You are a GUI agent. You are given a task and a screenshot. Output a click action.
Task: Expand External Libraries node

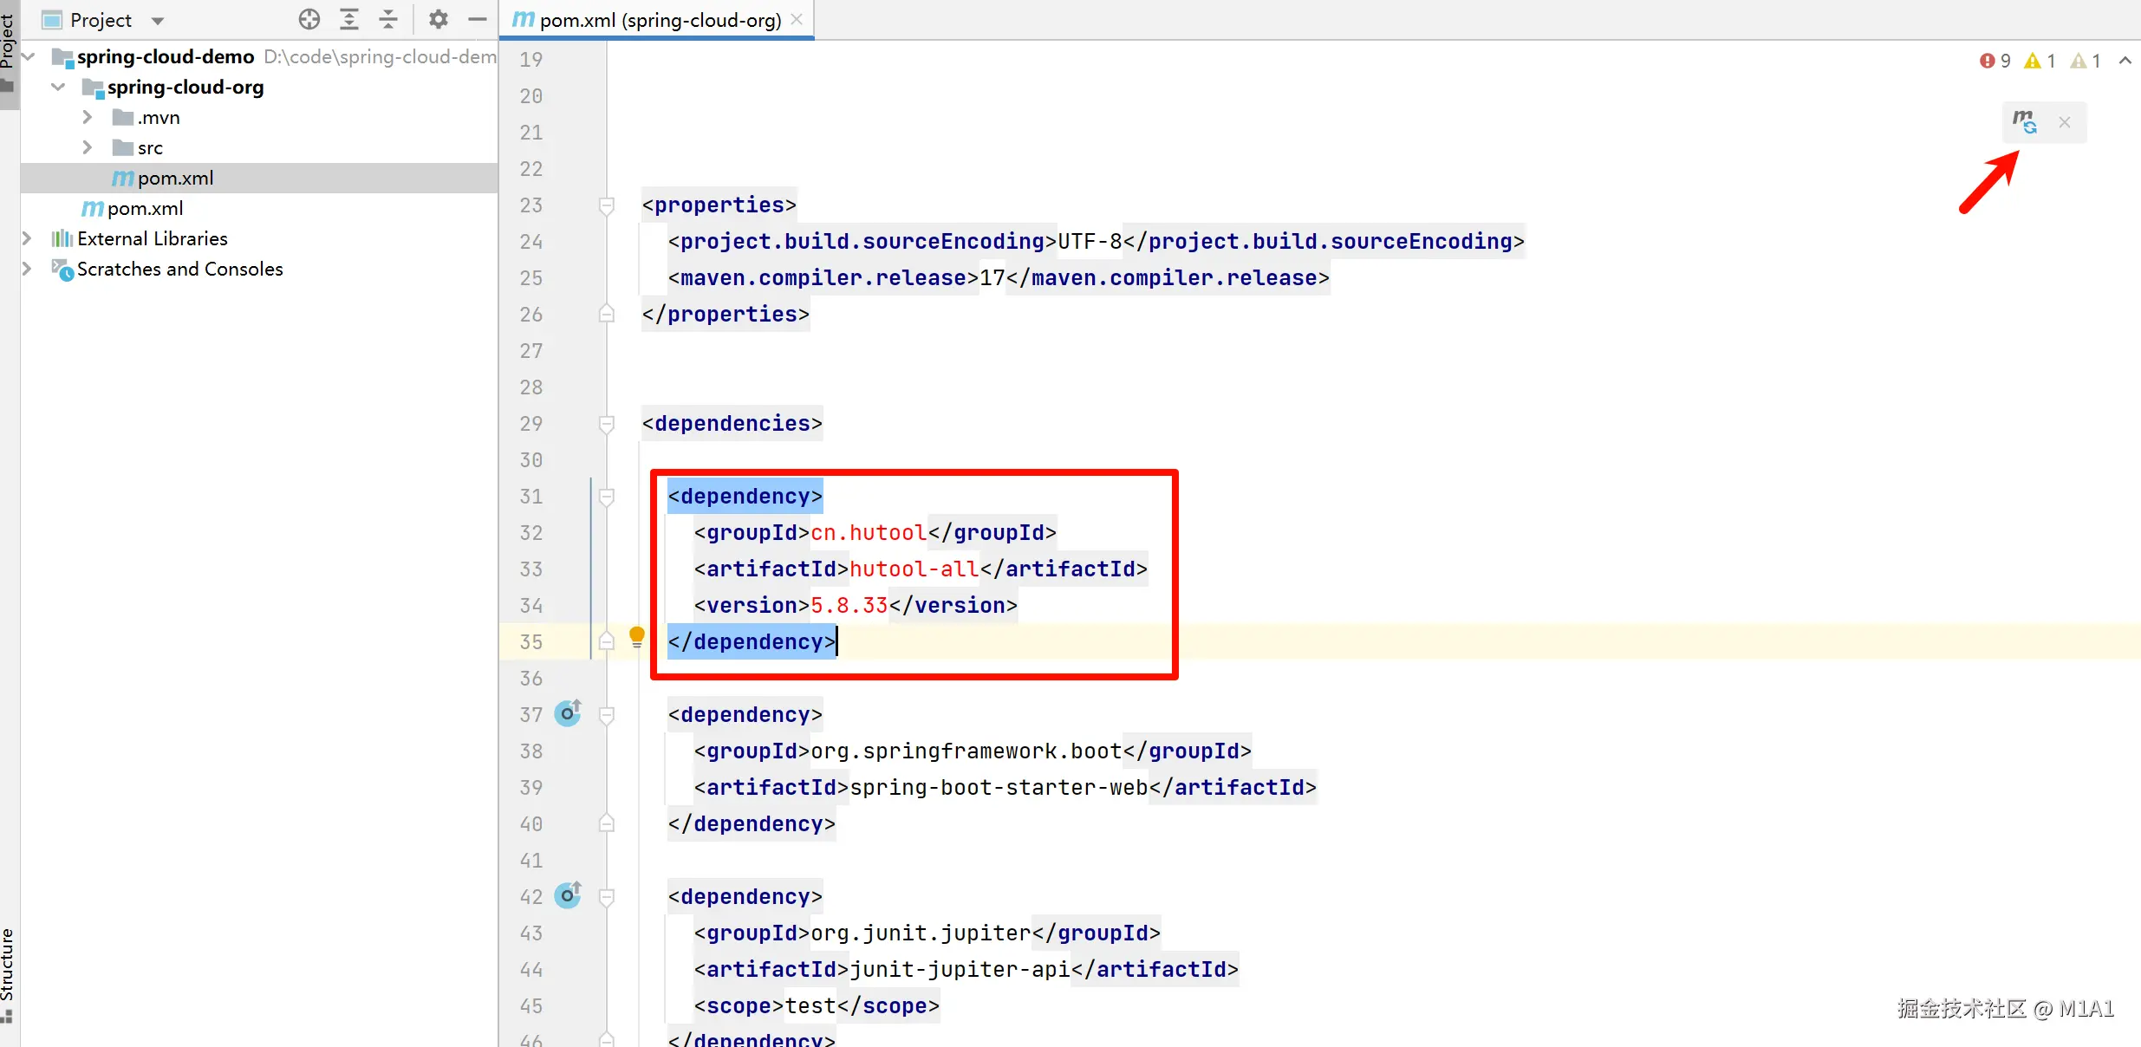(27, 238)
